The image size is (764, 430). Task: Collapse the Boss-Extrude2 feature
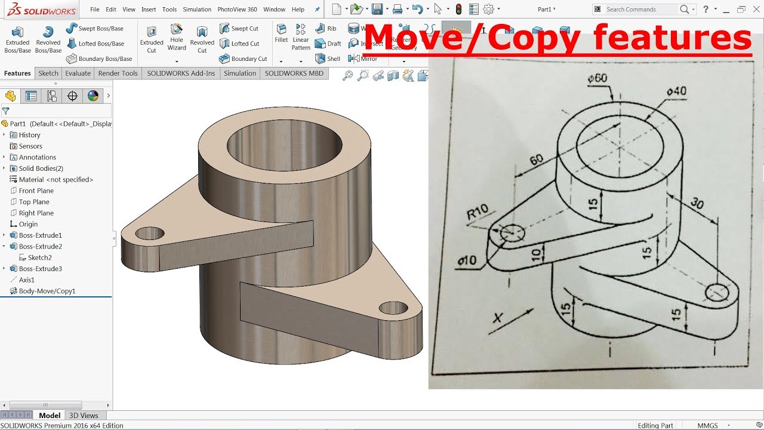click(4, 246)
